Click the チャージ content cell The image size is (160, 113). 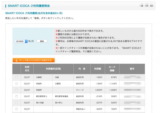click(82, 90)
